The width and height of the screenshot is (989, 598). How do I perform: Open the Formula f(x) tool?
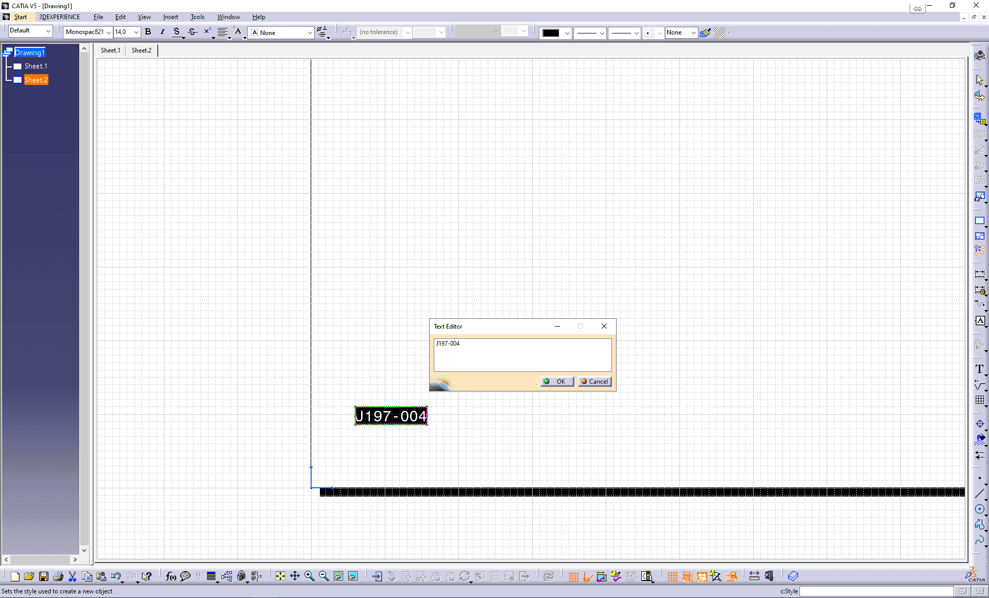171,576
